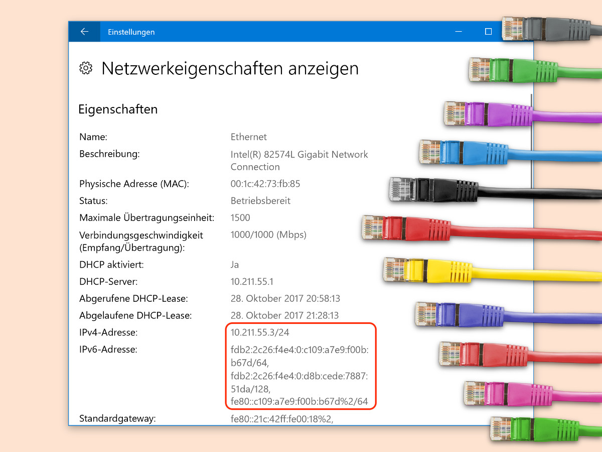Select the Intel 82574L adapter description text

[299, 154]
